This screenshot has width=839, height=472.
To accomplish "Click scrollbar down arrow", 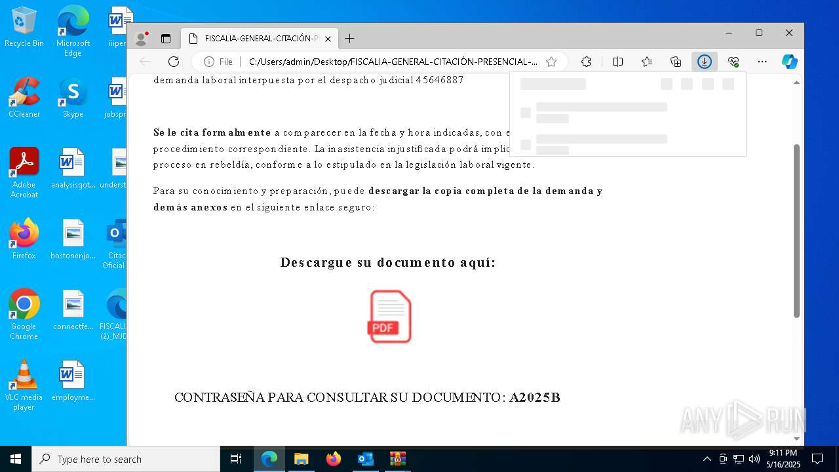I will [797, 439].
